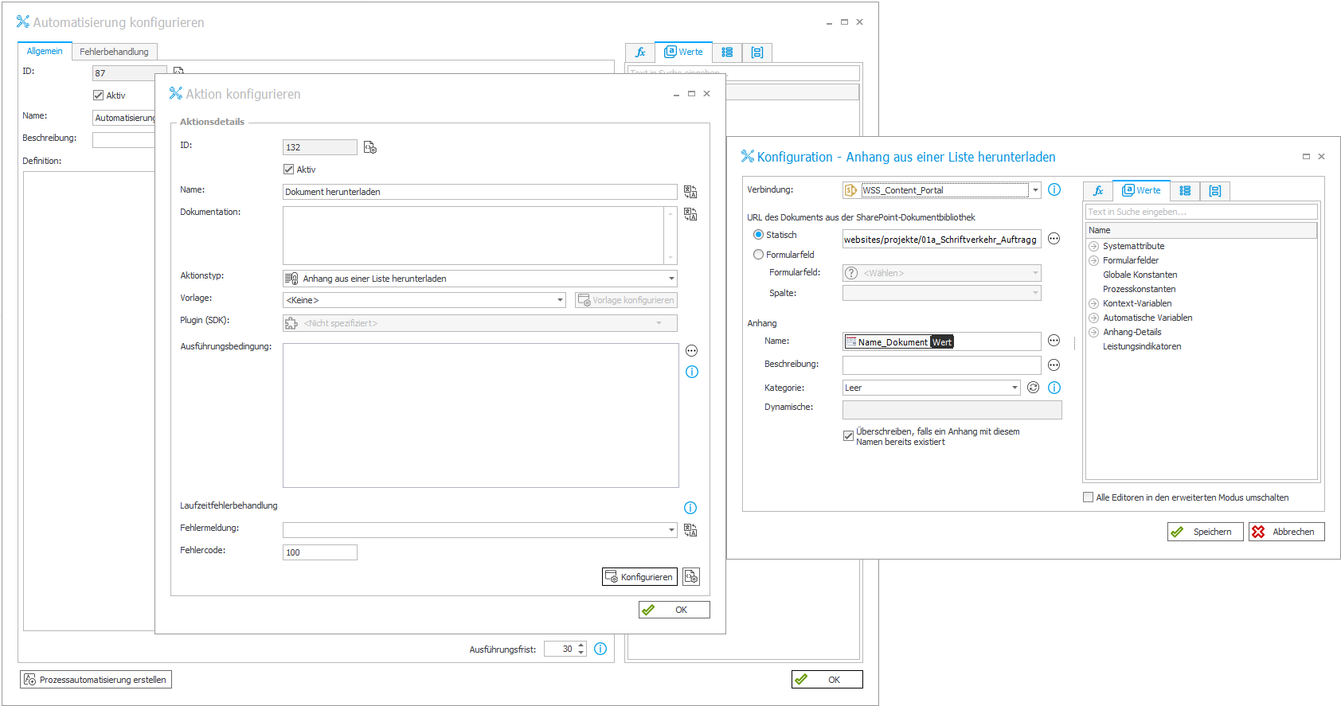
Task: Expand the Kategorie dropdown set to Leer
Action: point(1015,388)
